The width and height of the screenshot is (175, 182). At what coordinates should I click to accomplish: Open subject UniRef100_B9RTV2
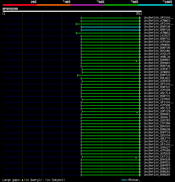click(157, 39)
